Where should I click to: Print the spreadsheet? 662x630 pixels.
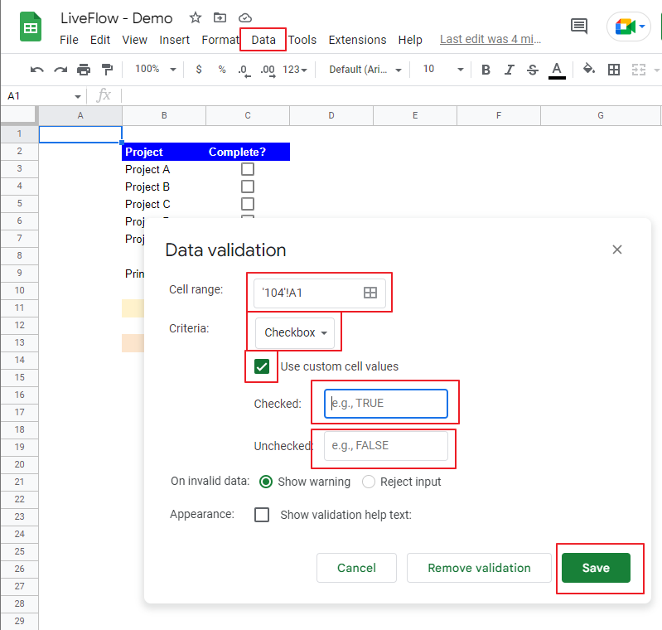pyautogui.click(x=84, y=70)
